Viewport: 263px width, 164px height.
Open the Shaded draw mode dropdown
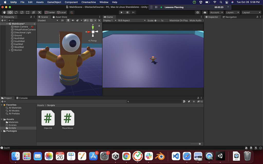point(48,20)
